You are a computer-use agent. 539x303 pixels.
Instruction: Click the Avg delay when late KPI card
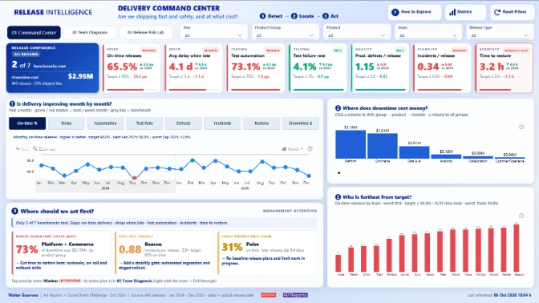[193, 68]
